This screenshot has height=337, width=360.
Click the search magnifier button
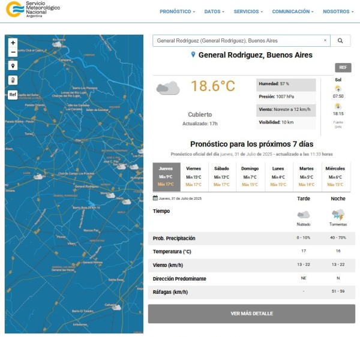340,41
